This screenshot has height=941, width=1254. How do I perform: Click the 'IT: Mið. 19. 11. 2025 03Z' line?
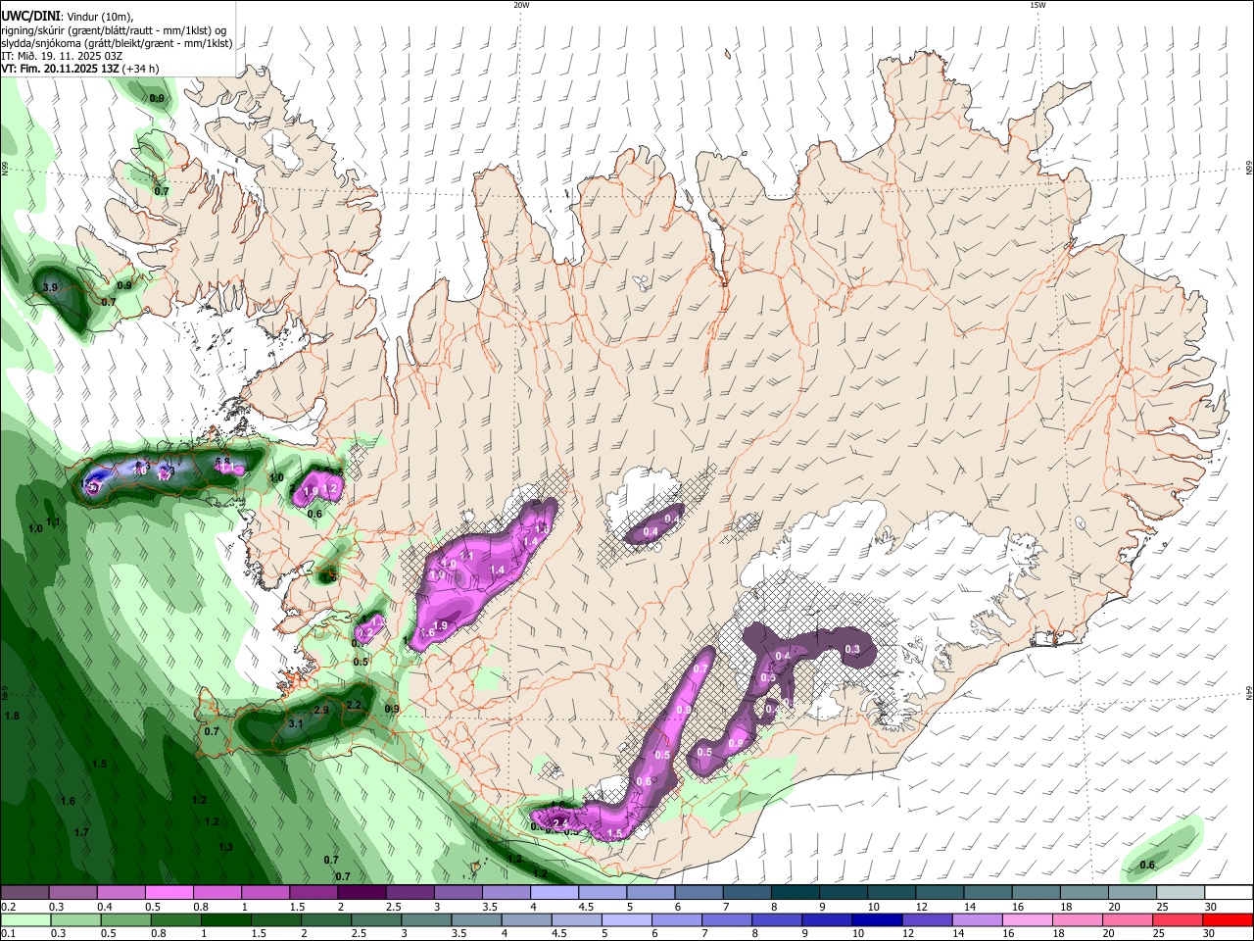coord(62,56)
